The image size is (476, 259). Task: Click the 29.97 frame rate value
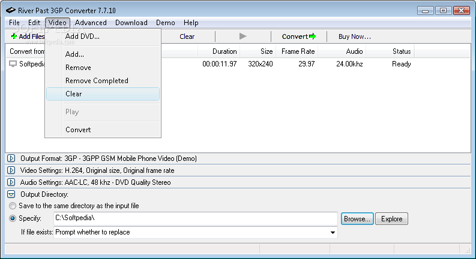click(x=307, y=64)
